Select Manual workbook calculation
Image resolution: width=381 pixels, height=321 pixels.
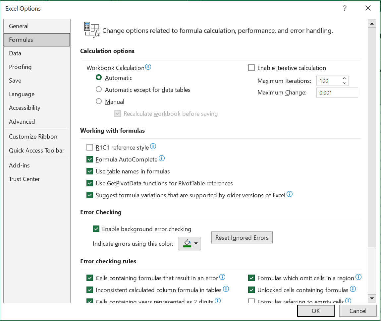point(99,102)
